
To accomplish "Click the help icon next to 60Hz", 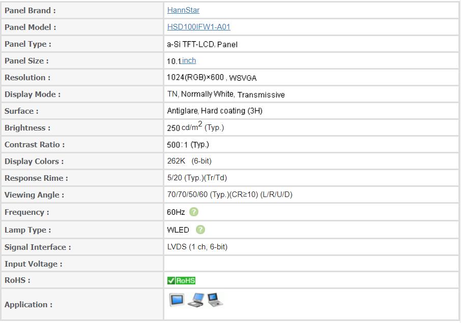I will coord(193,212).
